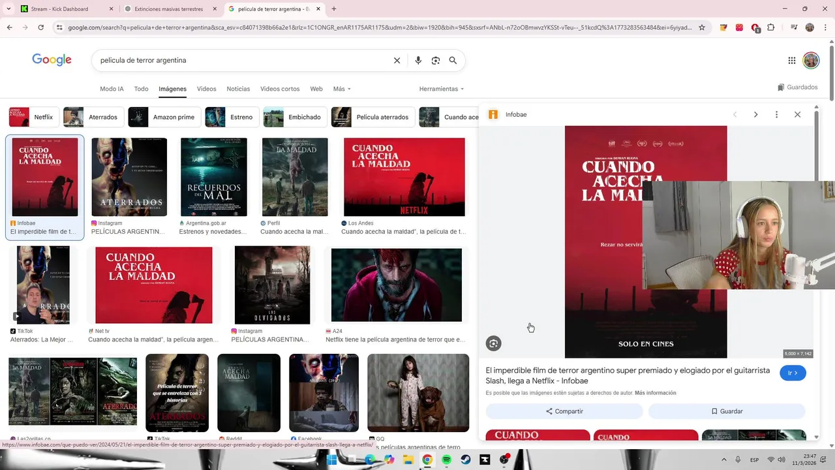The width and height of the screenshot is (835, 470).
Task: Open tab search dropdown arrow
Action: coord(8,9)
